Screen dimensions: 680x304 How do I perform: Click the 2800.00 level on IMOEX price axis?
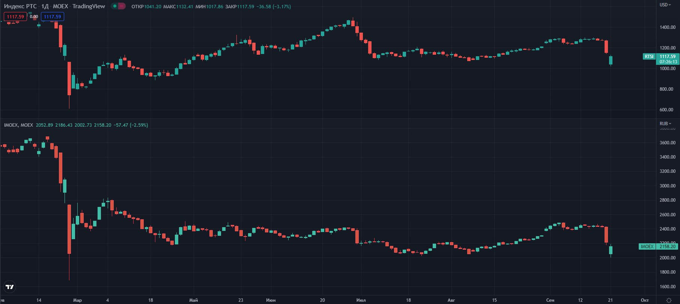point(667,200)
